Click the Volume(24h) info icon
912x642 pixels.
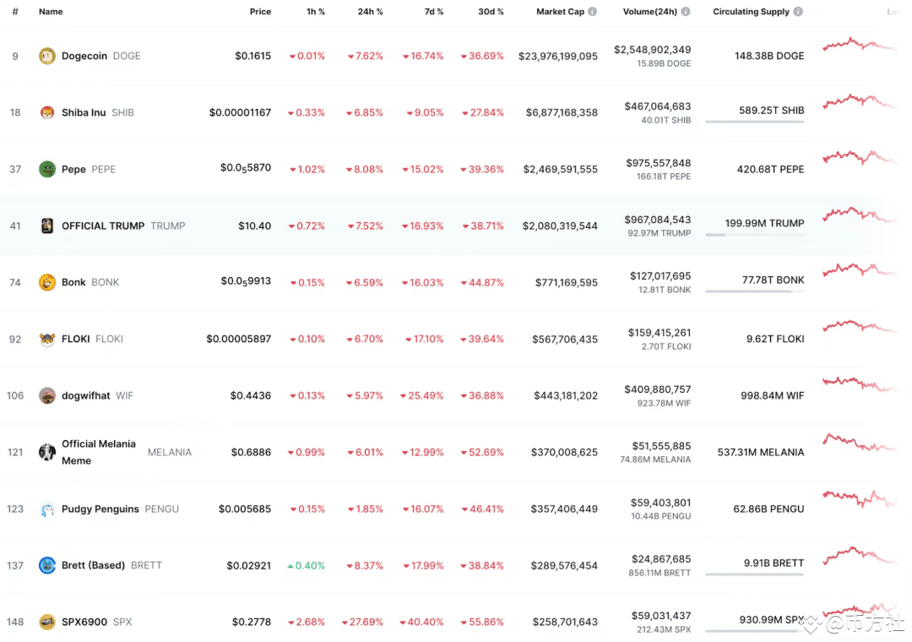click(x=686, y=12)
